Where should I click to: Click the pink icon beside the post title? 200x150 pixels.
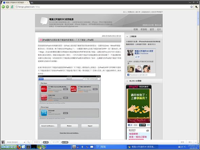tap(41, 40)
